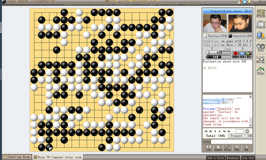Click the Greeting button
266x160 pixels.
click(206, 142)
